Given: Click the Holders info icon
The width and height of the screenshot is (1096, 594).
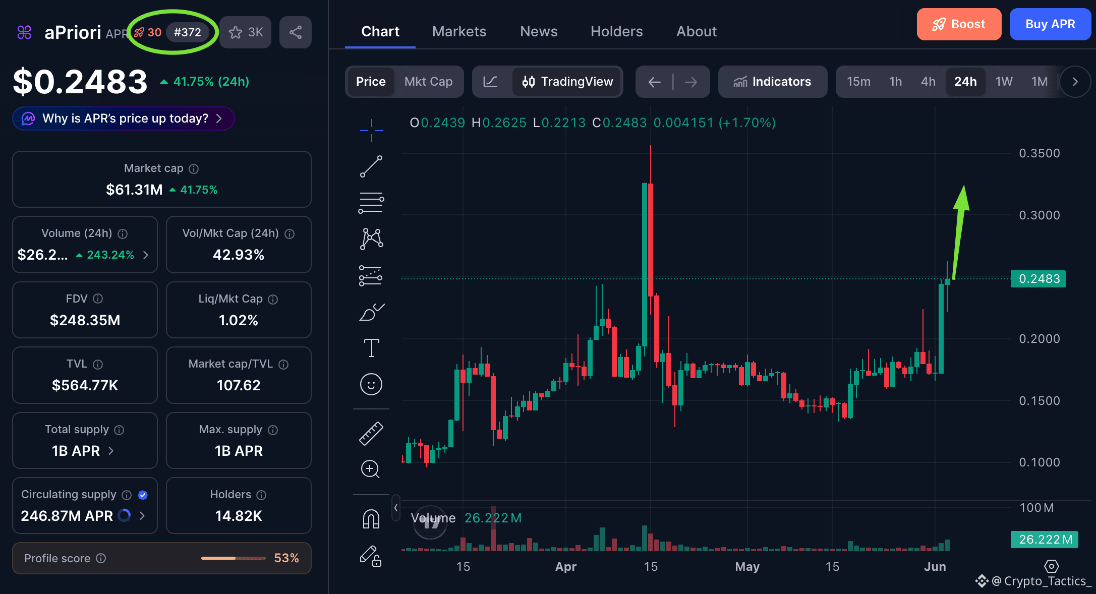Looking at the screenshot, I should (261, 495).
